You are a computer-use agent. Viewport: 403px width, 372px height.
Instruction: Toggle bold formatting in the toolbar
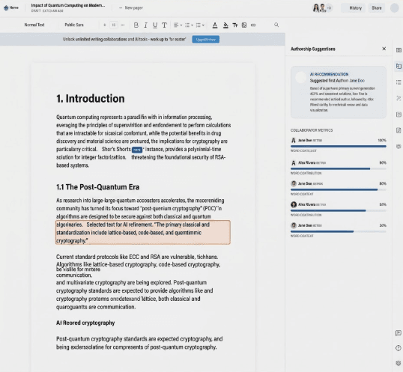tap(136, 25)
